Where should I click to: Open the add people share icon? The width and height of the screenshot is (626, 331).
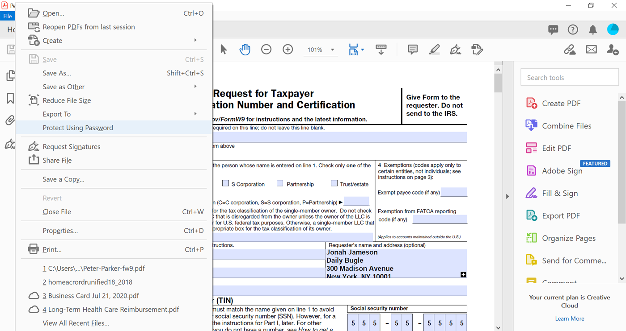pos(613,50)
